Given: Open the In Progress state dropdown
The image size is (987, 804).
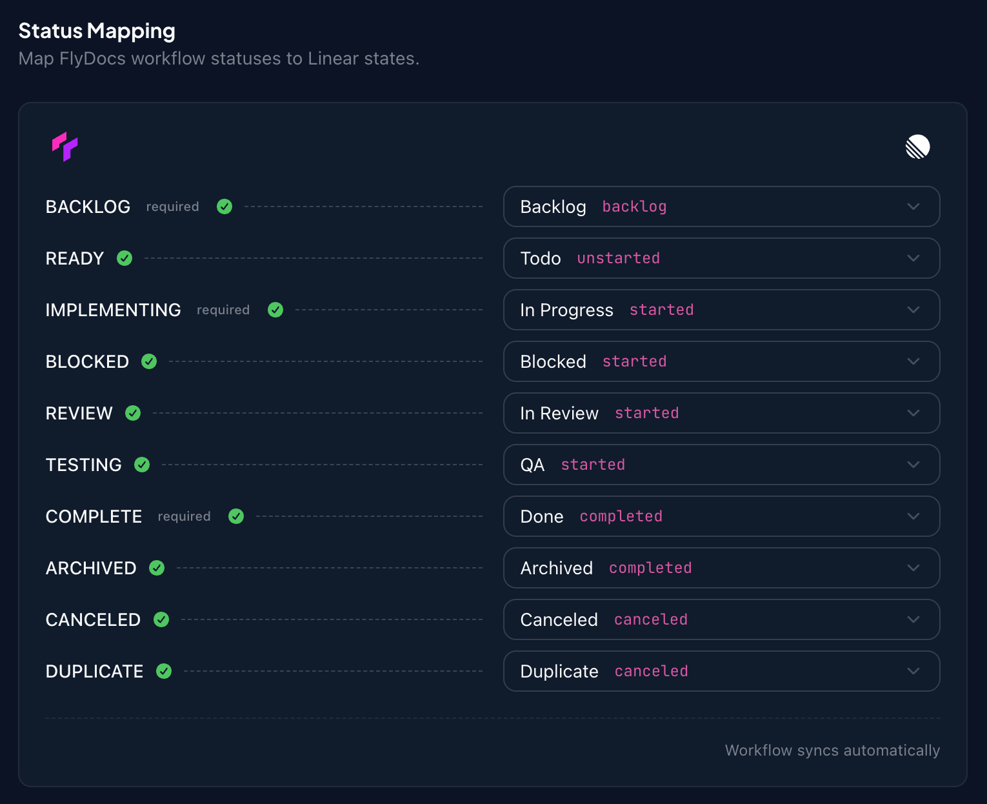Looking at the screenshot, I should pyautogui.click(x=721, y=310).
